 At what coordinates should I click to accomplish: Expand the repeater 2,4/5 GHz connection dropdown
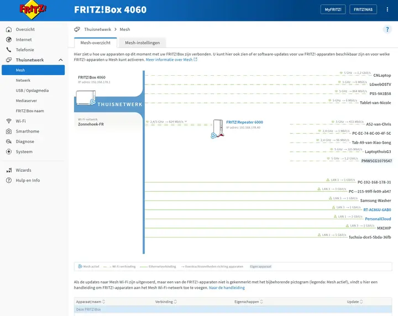click(x=186, y=122)
